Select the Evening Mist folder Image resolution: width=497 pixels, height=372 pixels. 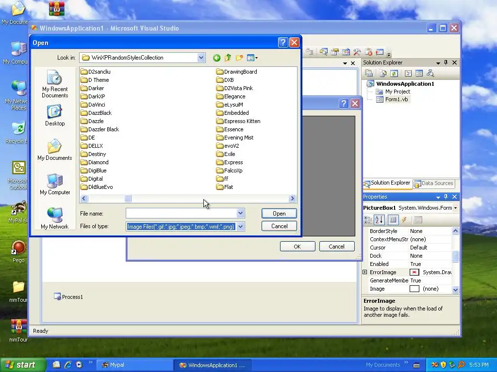pos(235,138)
